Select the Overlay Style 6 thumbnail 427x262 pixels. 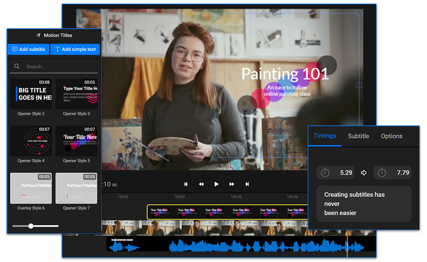point(31,188)
